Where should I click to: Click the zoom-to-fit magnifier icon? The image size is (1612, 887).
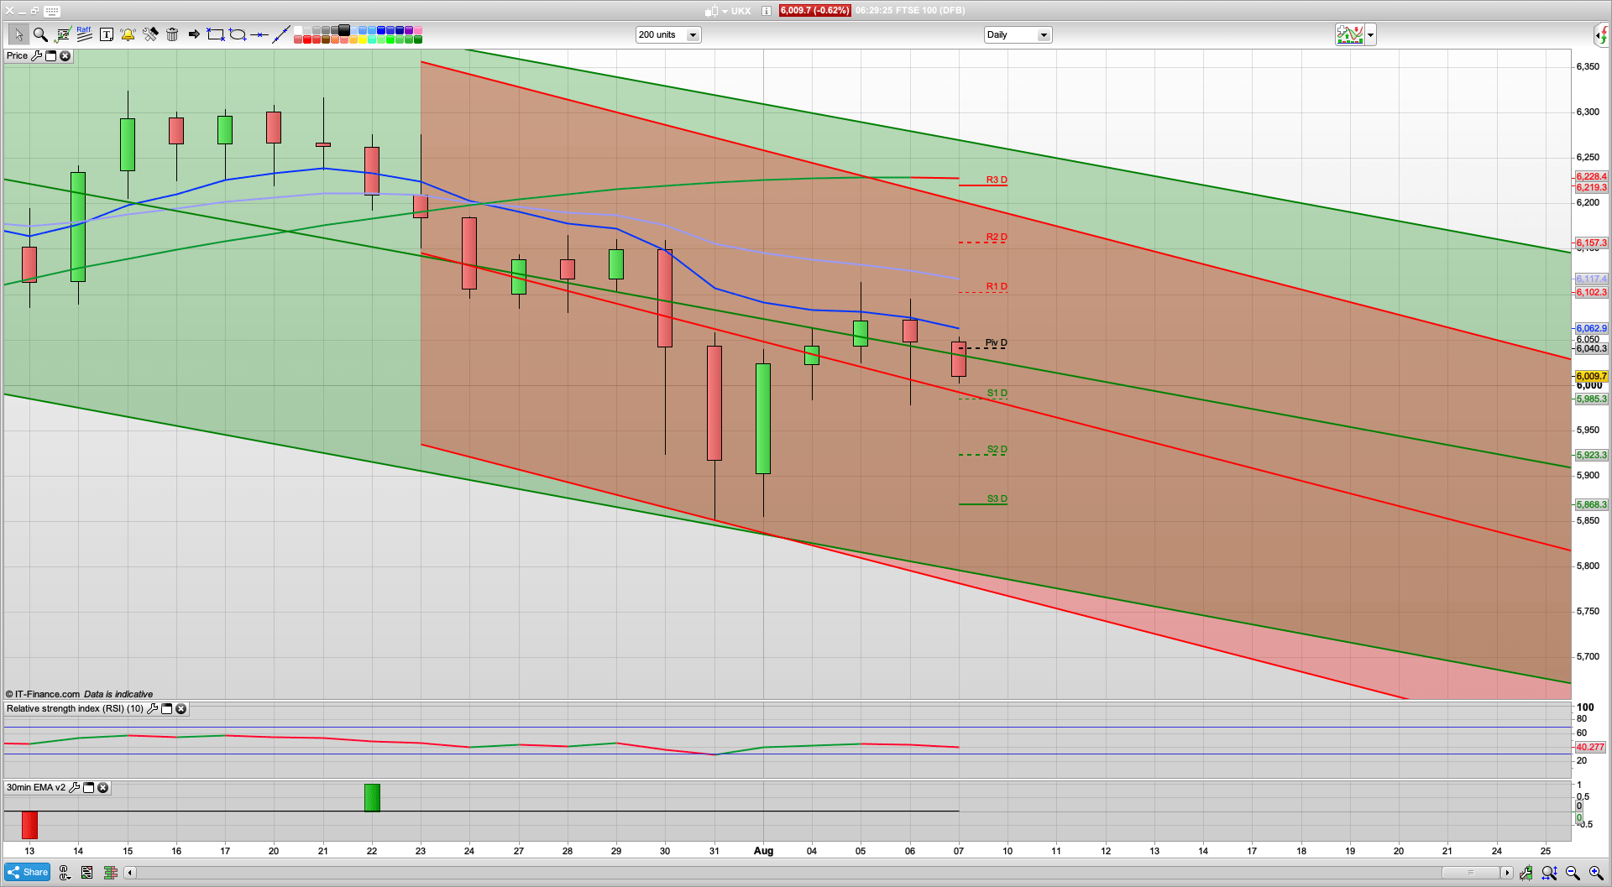tap(1549, 873)
